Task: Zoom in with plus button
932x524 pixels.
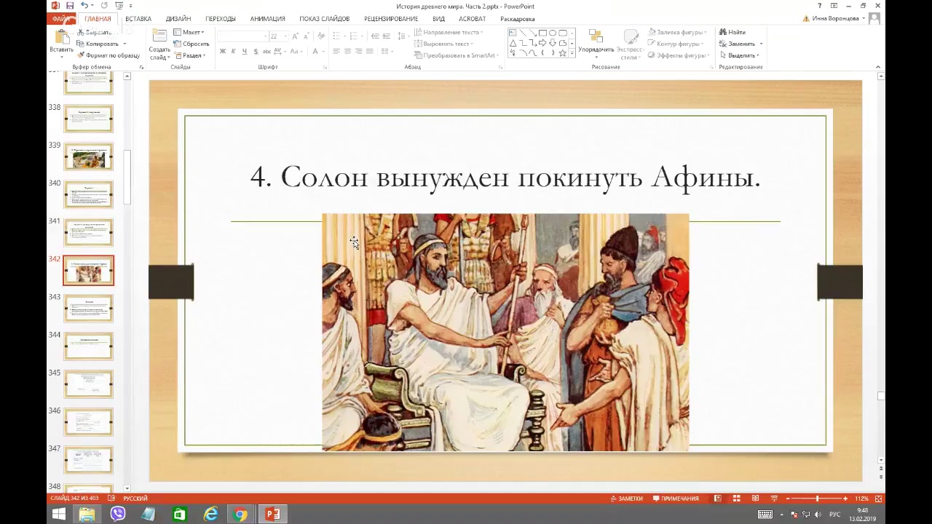Action: (x=845, y=499)
